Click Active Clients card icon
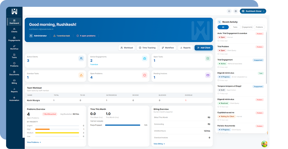The width and height of the screenshot is (288, 149). click(81, 58)
